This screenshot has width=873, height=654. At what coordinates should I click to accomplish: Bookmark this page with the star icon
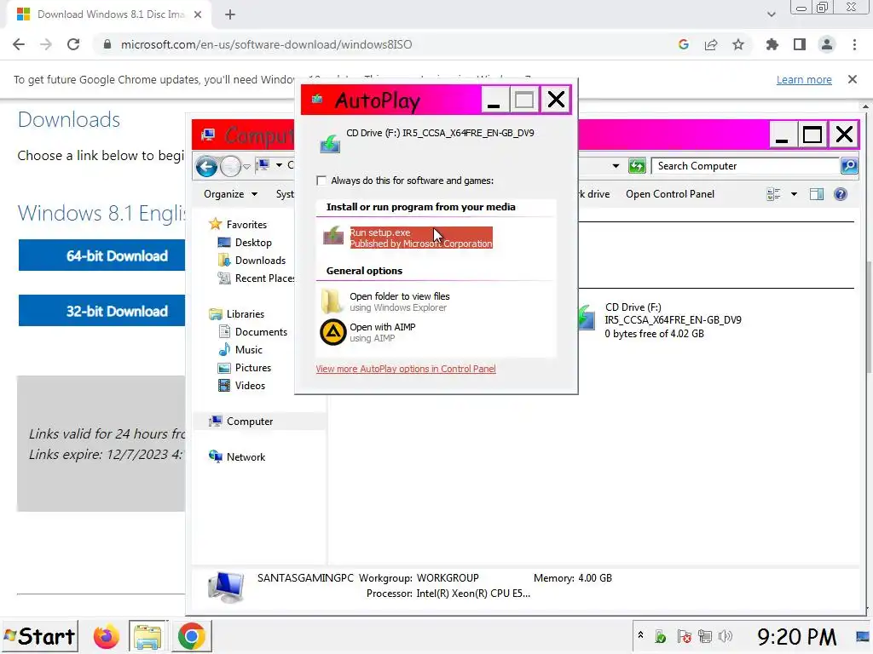738,44
